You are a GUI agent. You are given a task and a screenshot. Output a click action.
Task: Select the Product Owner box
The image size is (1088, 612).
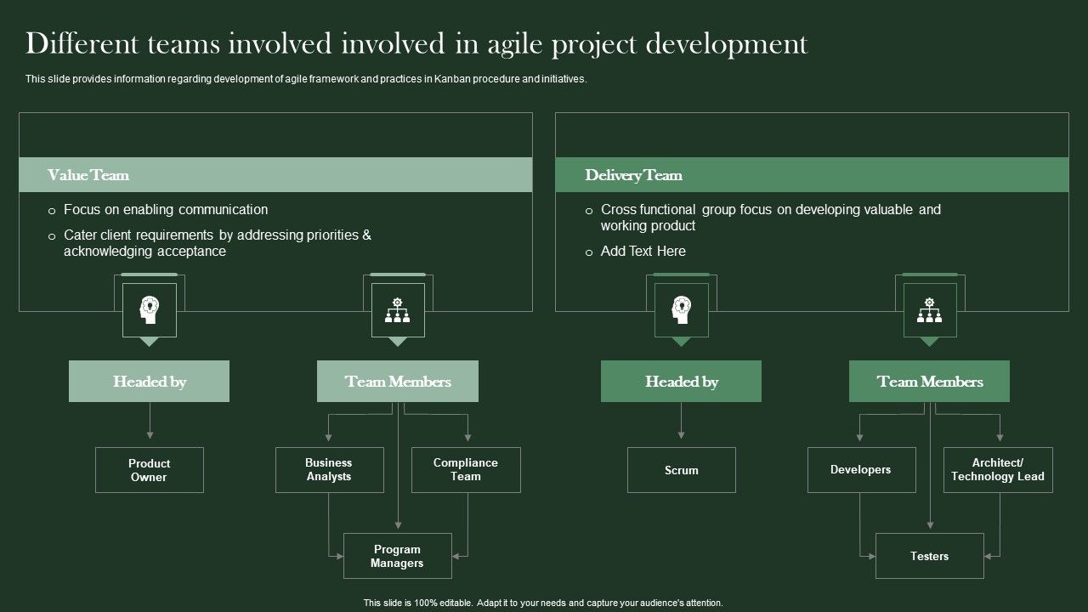[x=150, y=470]
